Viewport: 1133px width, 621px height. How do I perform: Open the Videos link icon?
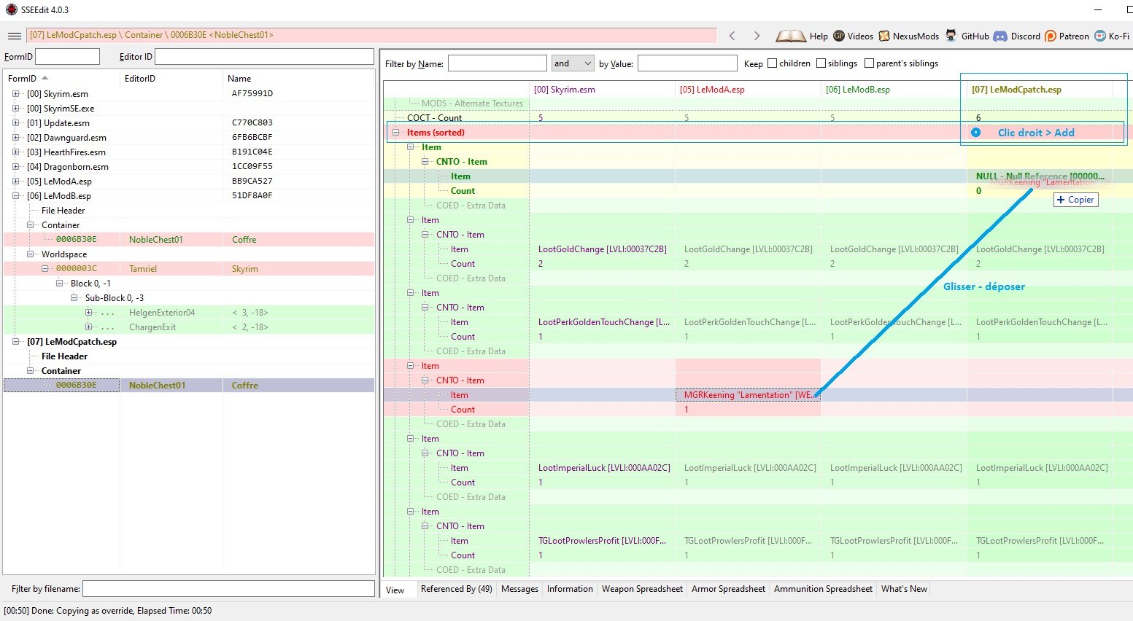(839, 36)
